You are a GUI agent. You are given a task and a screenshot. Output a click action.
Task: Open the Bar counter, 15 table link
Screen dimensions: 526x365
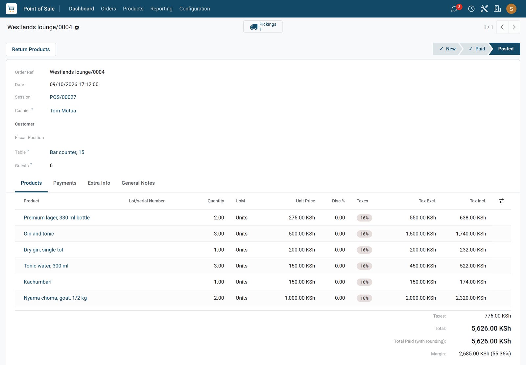(67, 152)
